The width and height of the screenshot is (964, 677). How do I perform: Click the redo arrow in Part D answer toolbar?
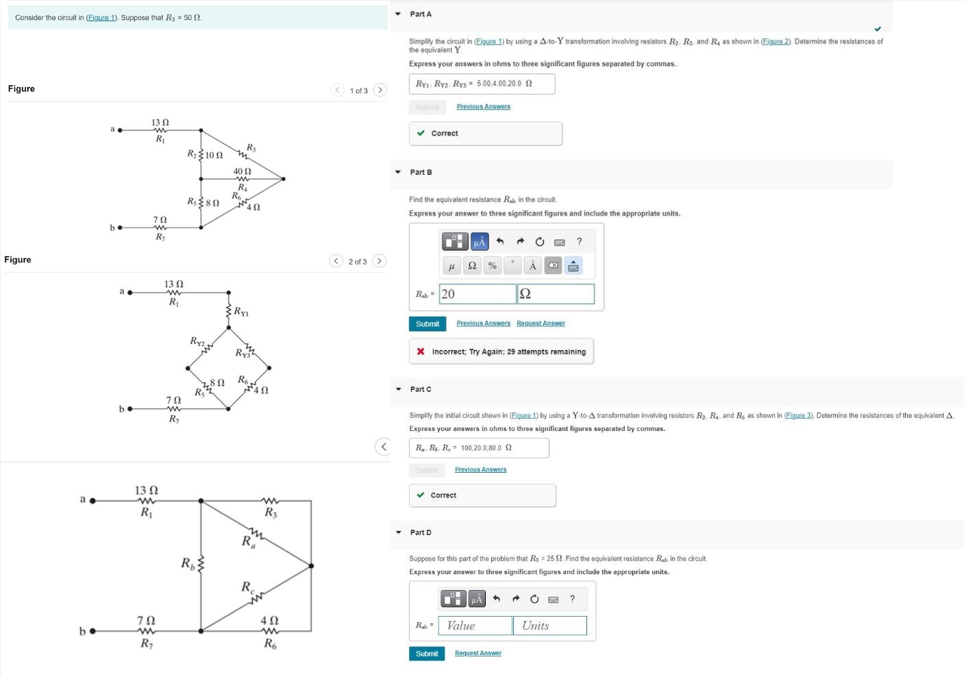(516, 599)
